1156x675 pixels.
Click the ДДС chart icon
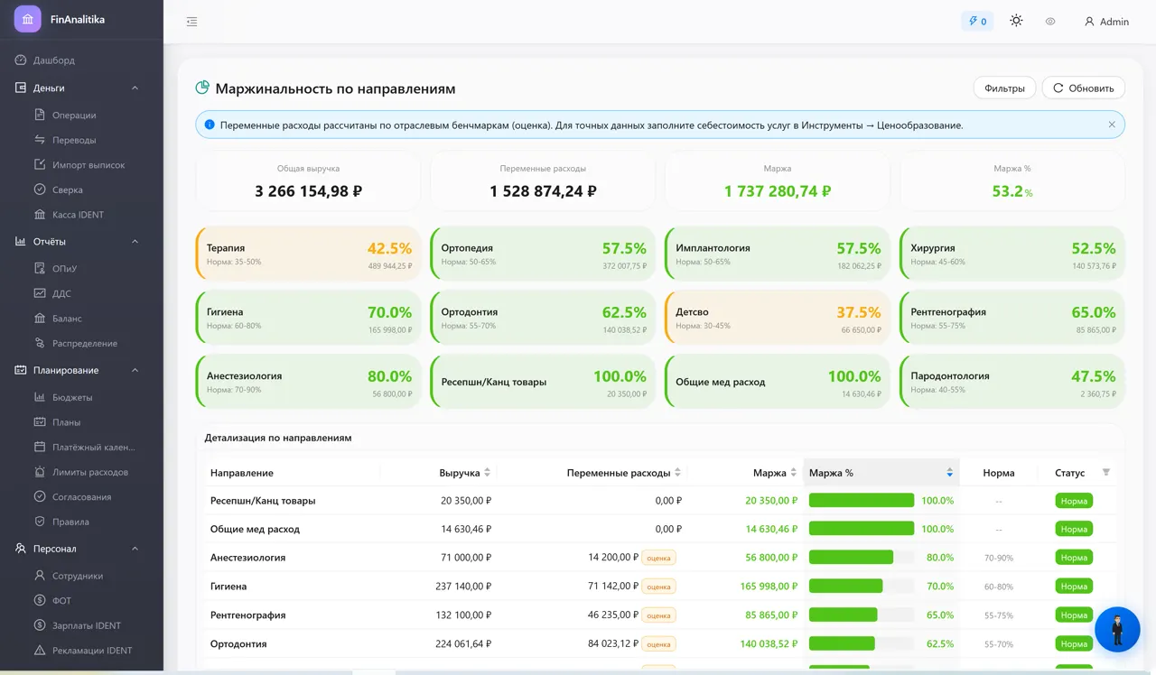pyautogui.click(x=40, y=293)
